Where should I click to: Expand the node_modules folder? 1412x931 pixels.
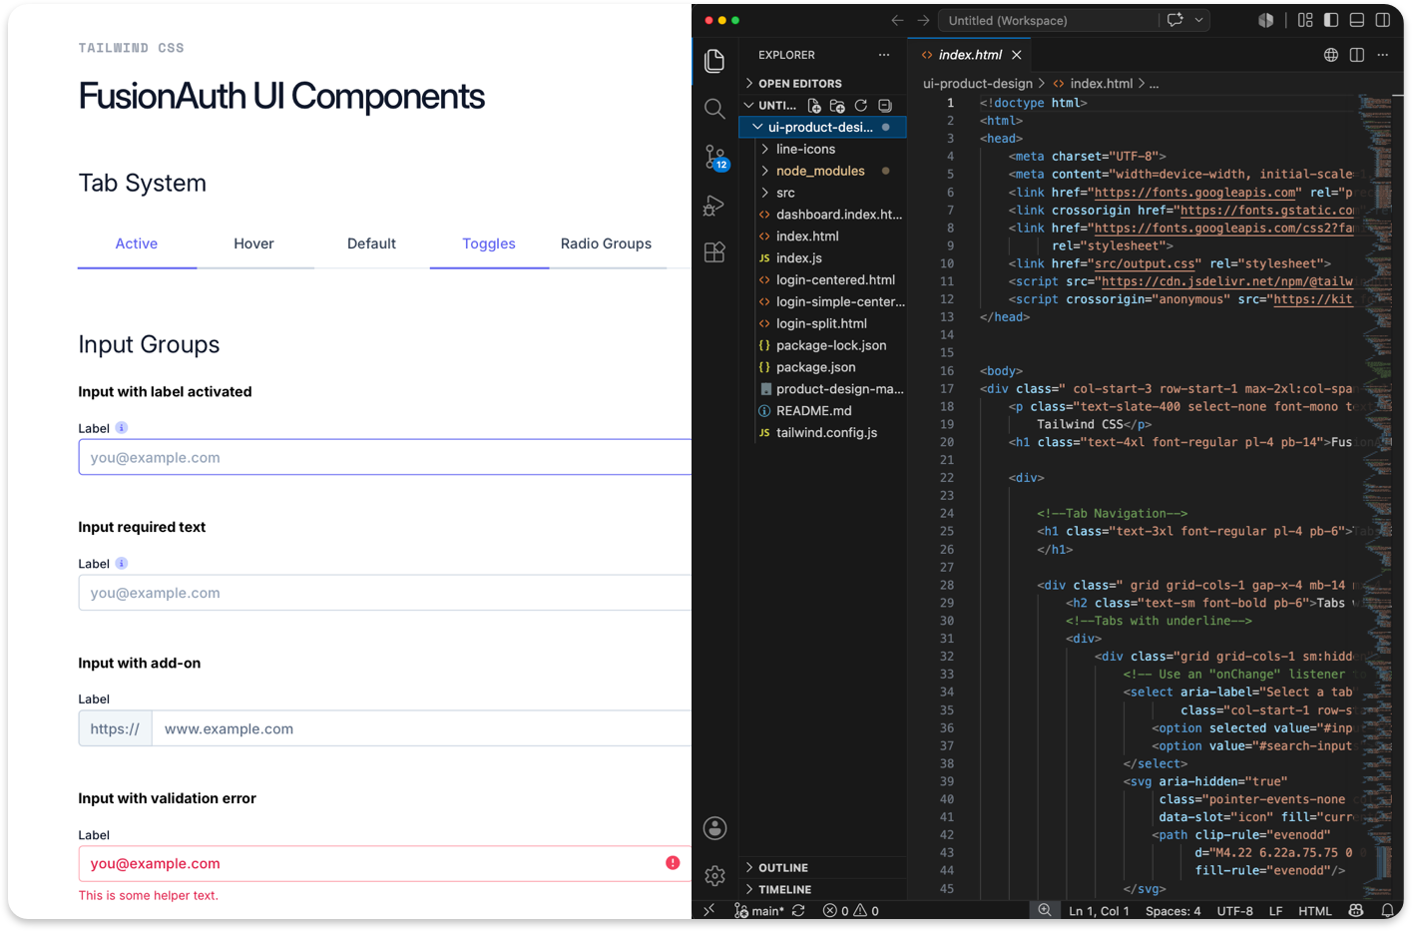[x=824, y=172]
